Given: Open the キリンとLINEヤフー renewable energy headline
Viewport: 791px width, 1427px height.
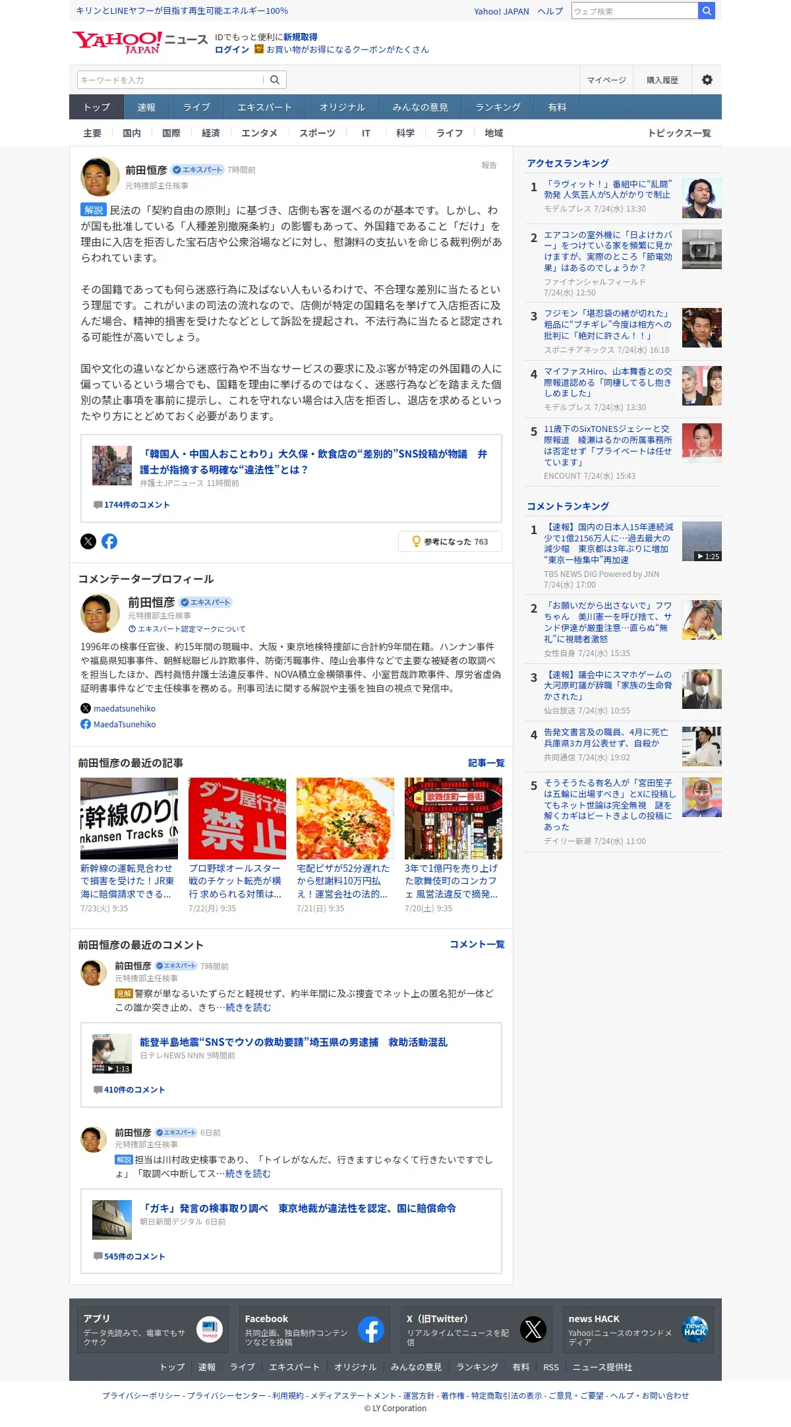Looking at the screenshot, I should click(x=182, y=11).
